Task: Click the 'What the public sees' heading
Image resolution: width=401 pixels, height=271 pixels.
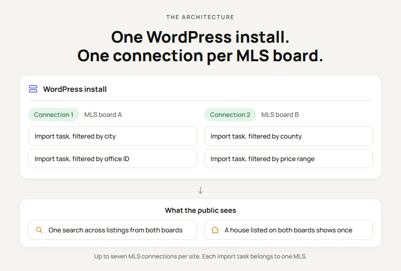Action: coord(200,210)
